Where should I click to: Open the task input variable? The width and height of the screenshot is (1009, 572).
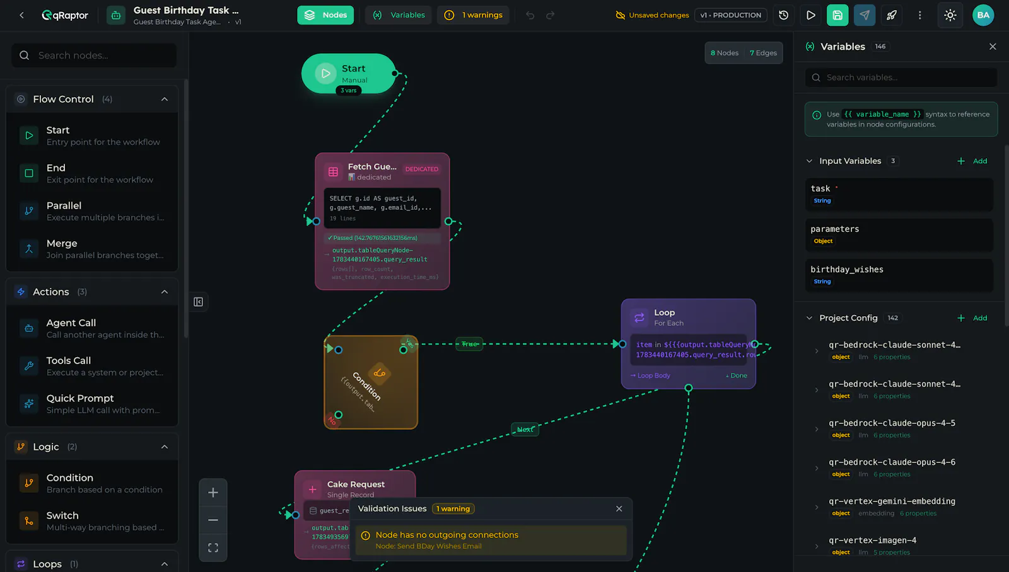899,195
